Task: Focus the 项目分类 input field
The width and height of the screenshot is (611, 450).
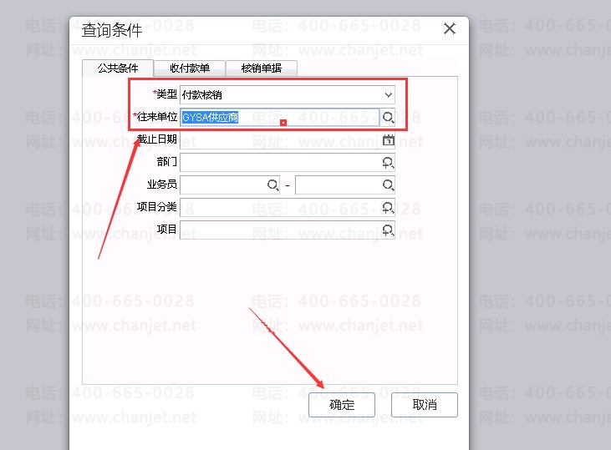Action: 281,208
